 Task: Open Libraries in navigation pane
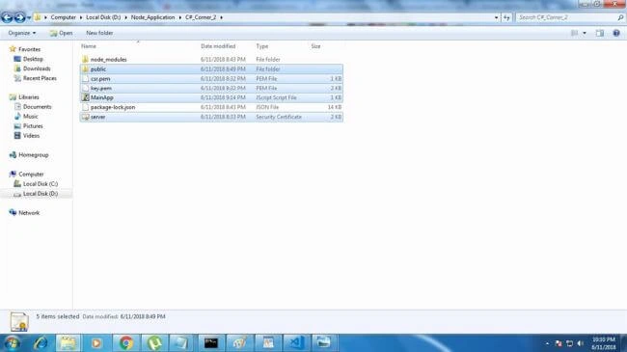pos(29,97)
